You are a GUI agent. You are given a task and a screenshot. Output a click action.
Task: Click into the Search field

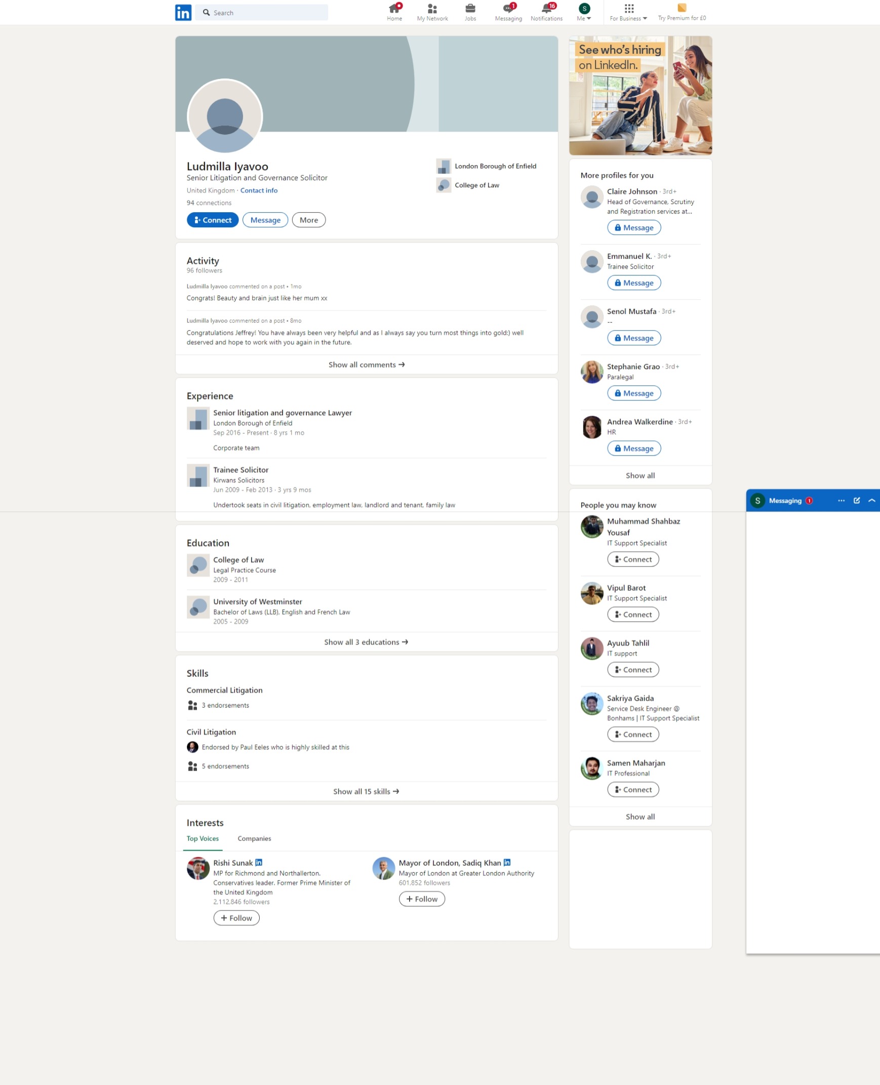[x=262, y=13]
